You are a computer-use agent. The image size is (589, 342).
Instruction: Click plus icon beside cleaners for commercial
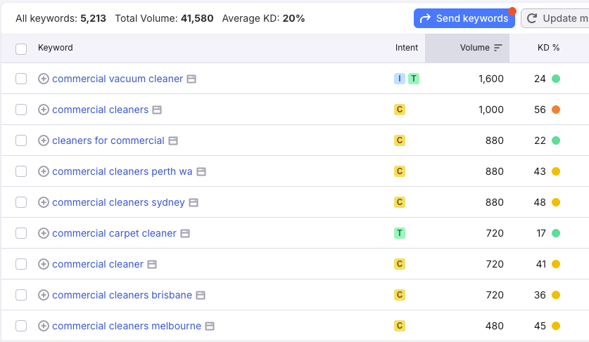(x=44, y=140)
